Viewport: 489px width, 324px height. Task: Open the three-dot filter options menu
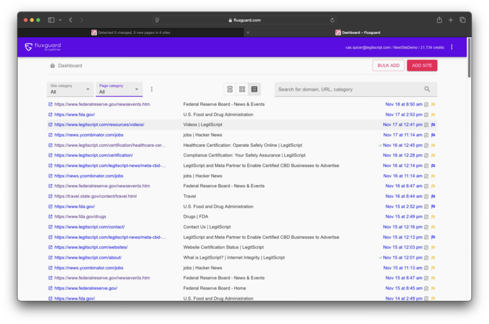pos(151,89)
